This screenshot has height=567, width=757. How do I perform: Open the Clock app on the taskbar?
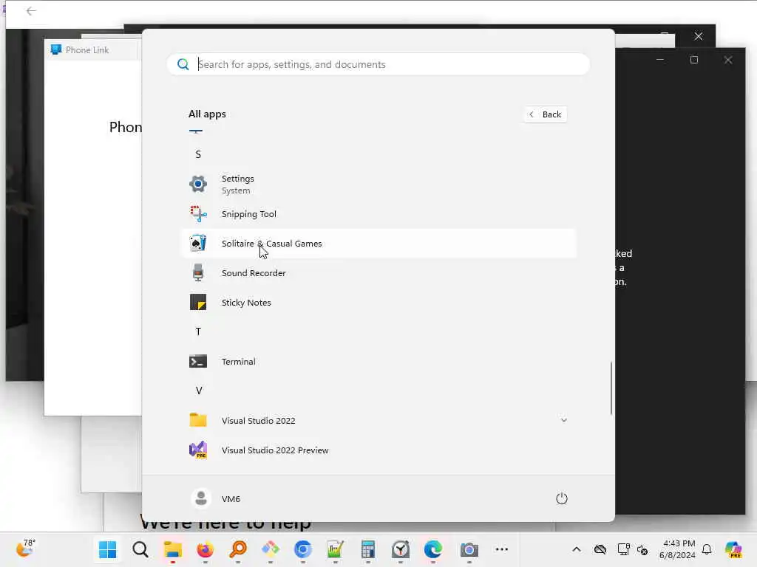click(400, 549)
